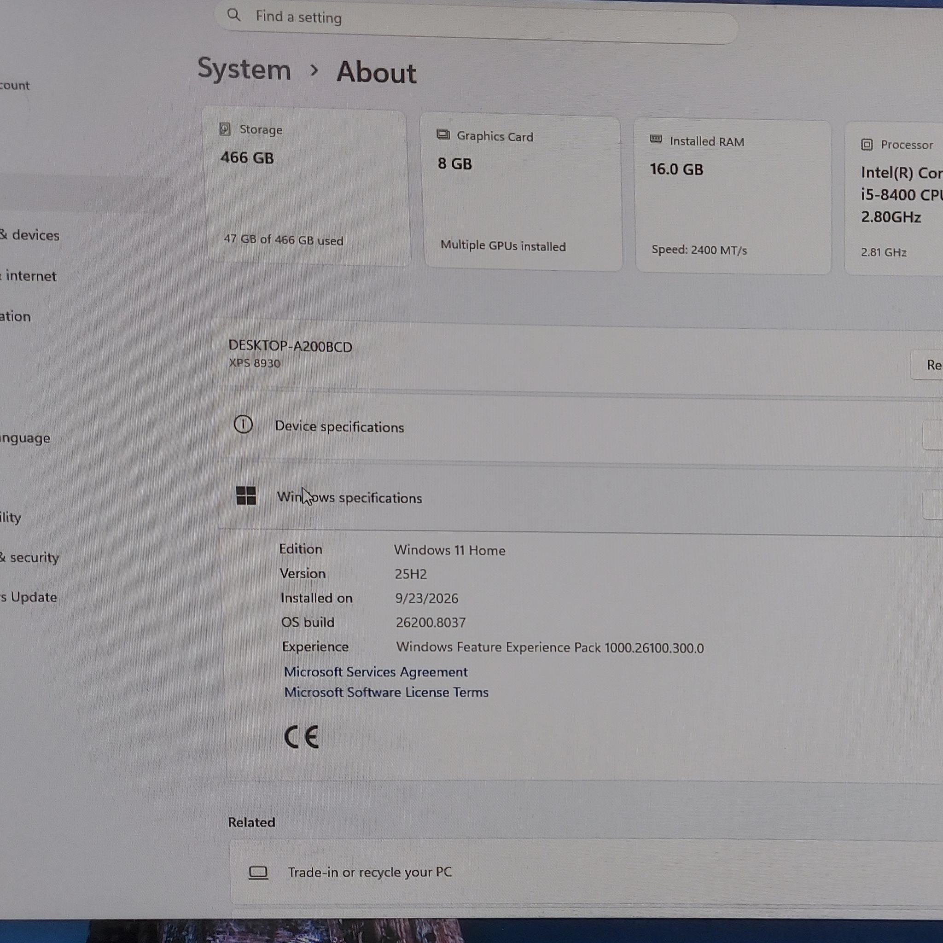Click the Related section heading

[x=251, y=822]
